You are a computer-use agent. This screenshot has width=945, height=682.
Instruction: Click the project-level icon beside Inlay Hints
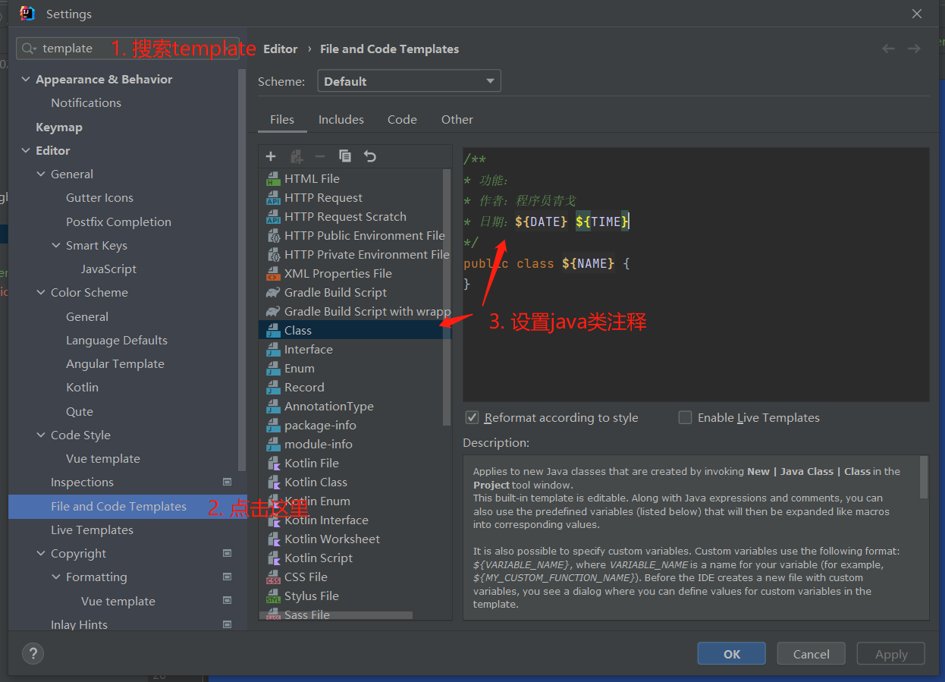pyautogui.click(x=227, y=625)
